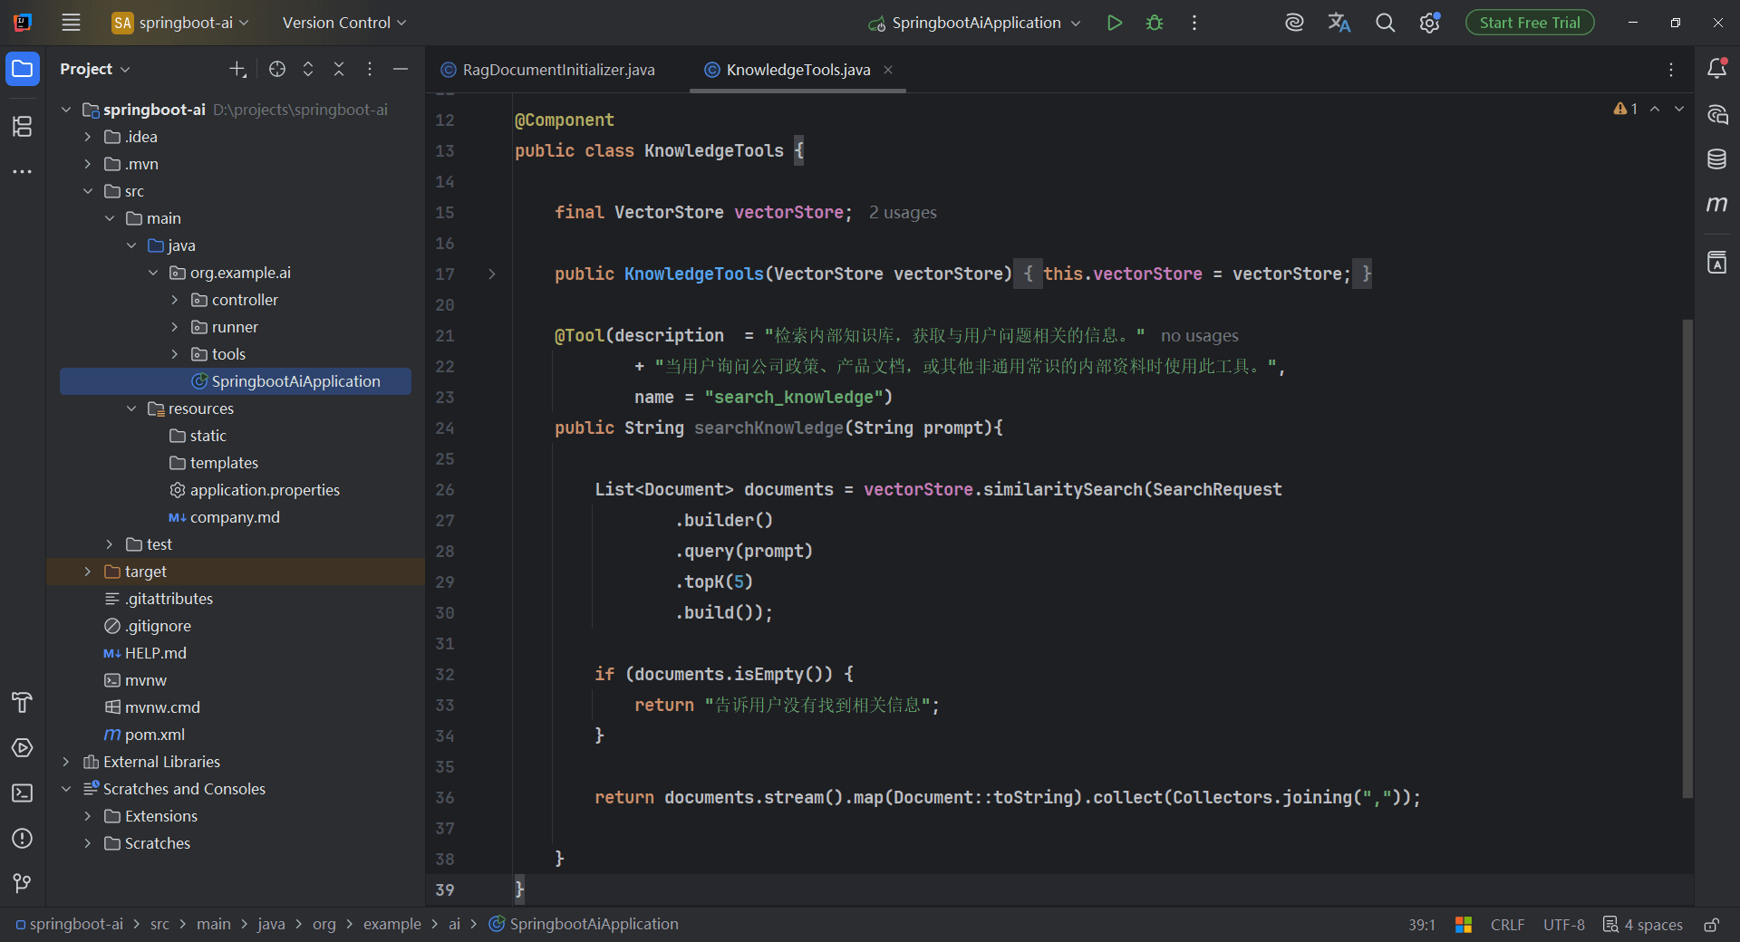Open the Build hammer tool window

[23, 702]
